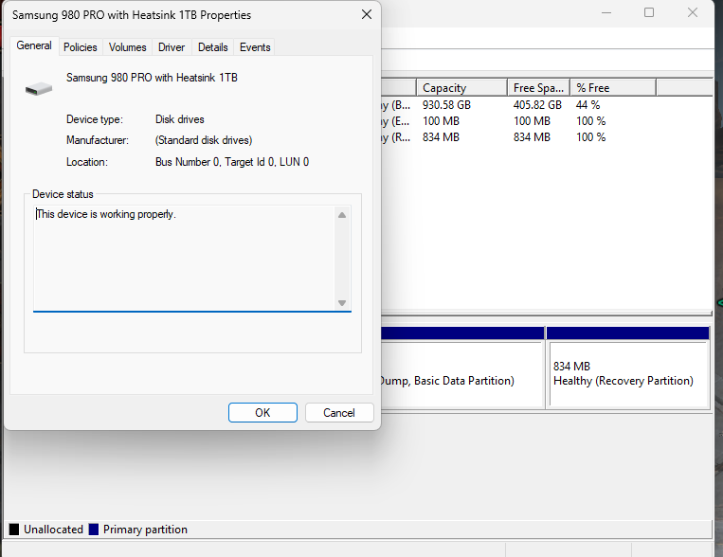This screenshot has height=557, width=723.
Task: Select the 834 MB capacity cell
Action: 441,137
